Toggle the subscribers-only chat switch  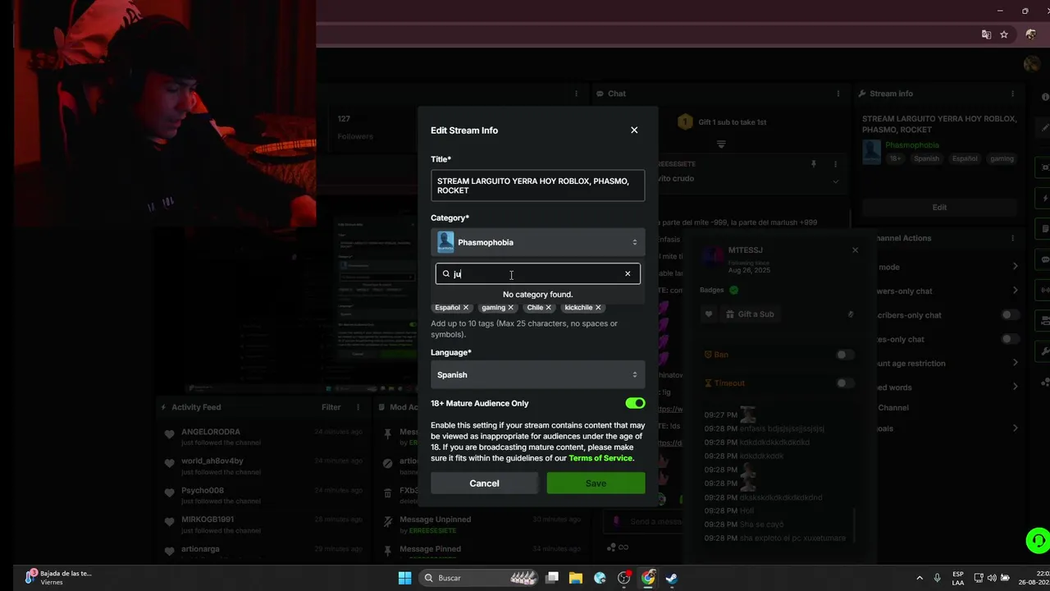click(1010, 315)
